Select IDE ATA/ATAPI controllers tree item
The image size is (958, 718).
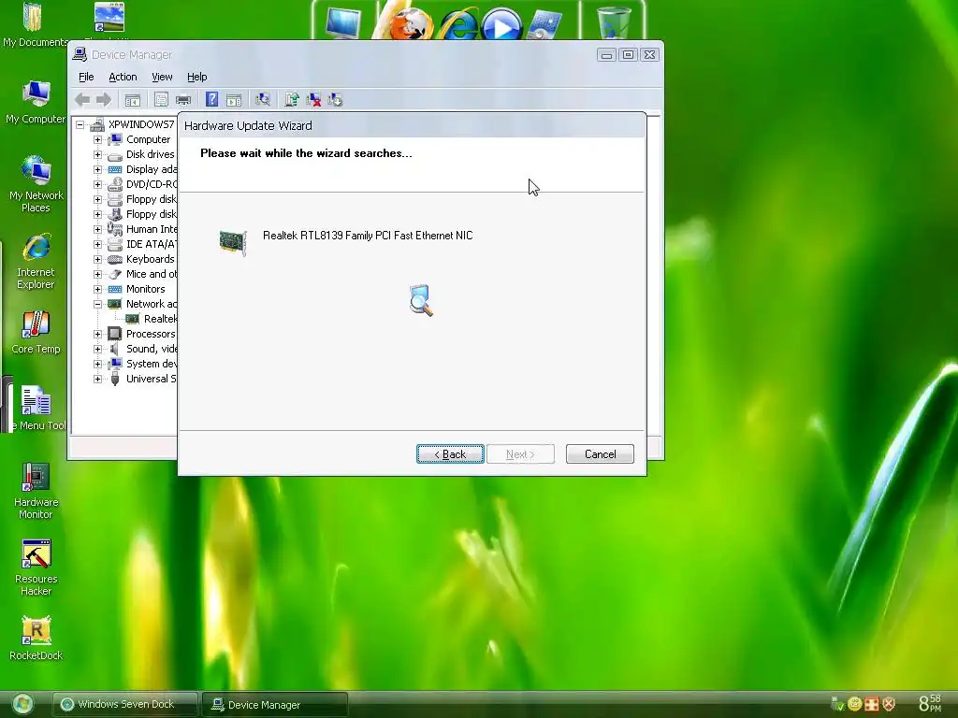coord(151,244)
